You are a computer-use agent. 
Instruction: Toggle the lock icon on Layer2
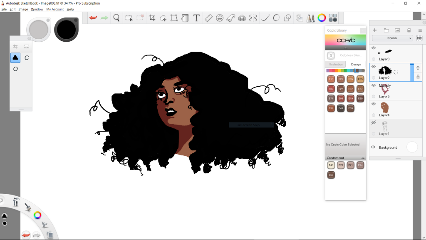point(418,77)
